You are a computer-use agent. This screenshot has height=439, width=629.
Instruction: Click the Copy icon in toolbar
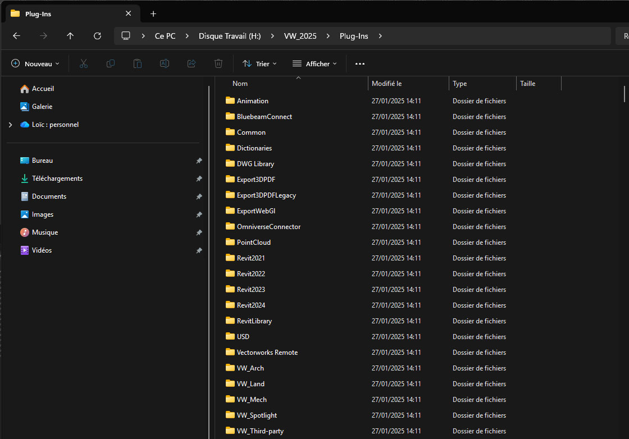click(111, 64)
